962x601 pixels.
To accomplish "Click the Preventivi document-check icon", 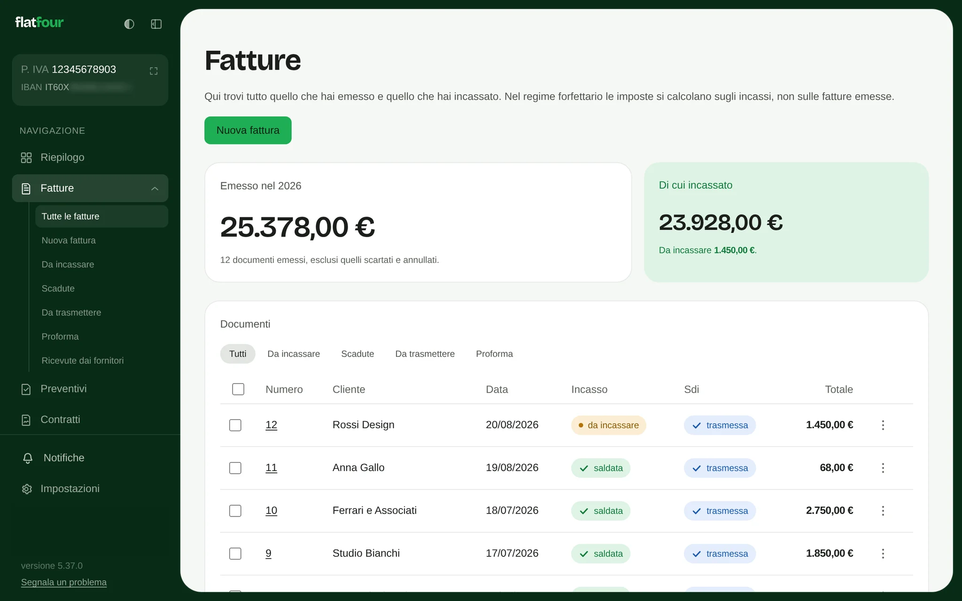I will click(x=26, y=389).
